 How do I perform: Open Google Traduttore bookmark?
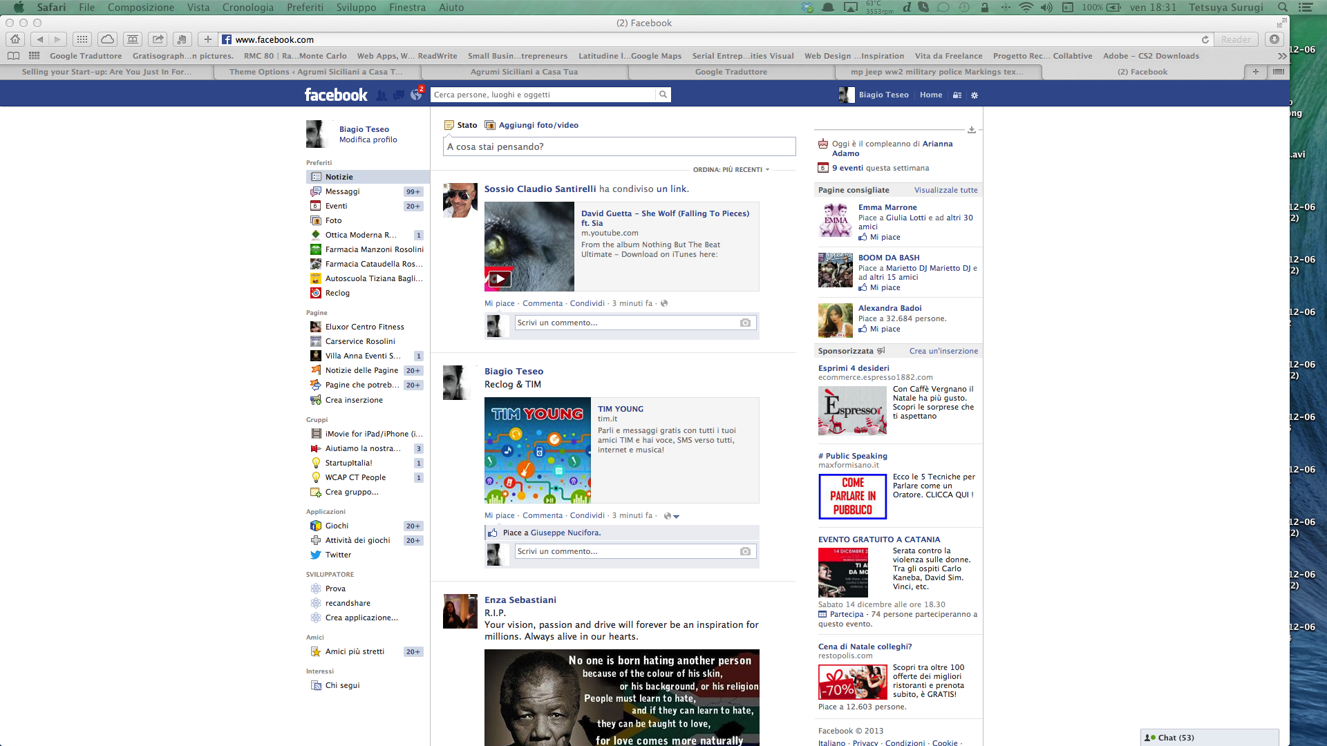(86, 56)
